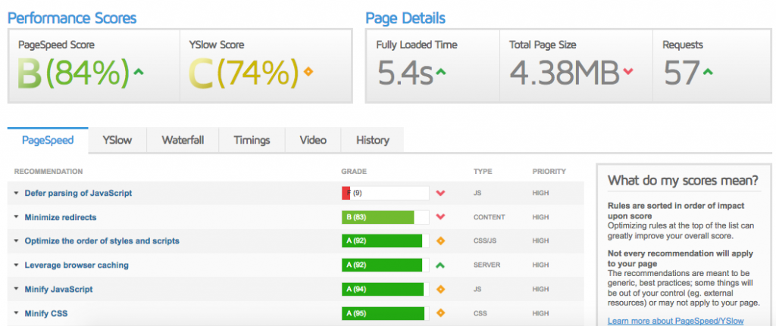The image size is (776, 326).
Task: Click the orange diamond beside YSlow Score
Action: tap(308, 73)
